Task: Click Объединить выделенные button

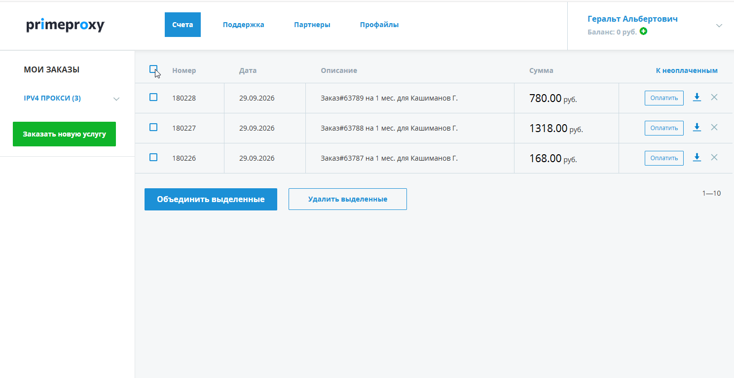Action: pos(211,199)
